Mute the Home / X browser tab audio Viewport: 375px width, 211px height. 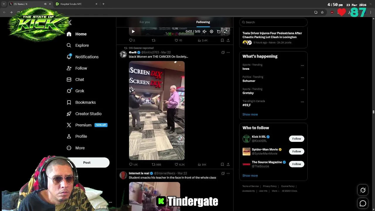coord(45,4)
